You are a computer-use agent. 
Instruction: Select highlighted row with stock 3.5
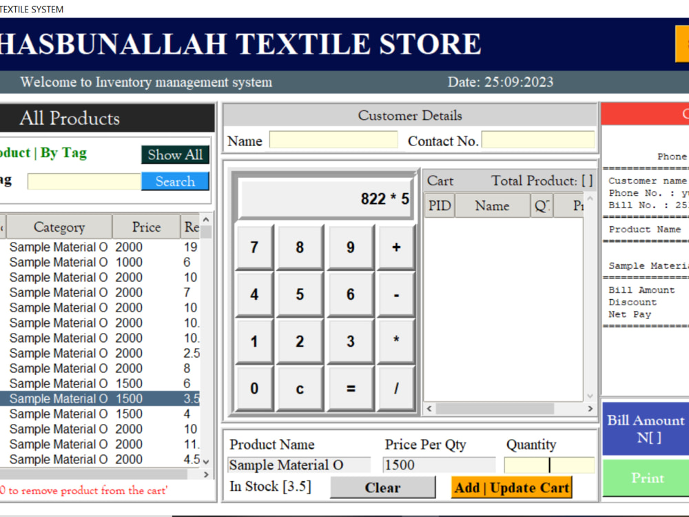(x=100, y=398)
